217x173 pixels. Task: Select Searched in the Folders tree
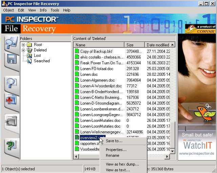tap(42, 61)
